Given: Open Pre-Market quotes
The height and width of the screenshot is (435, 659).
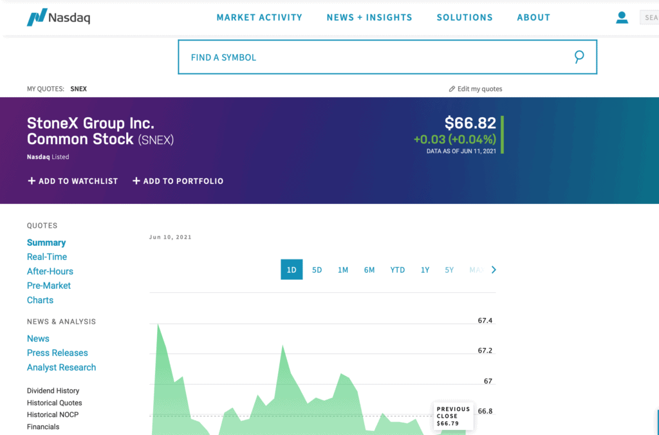Looking at the screenshot, I should tap(49, 285).
